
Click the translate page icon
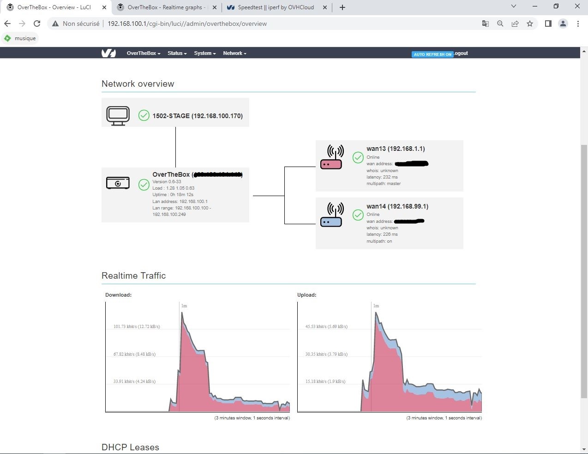click(485, 24)
